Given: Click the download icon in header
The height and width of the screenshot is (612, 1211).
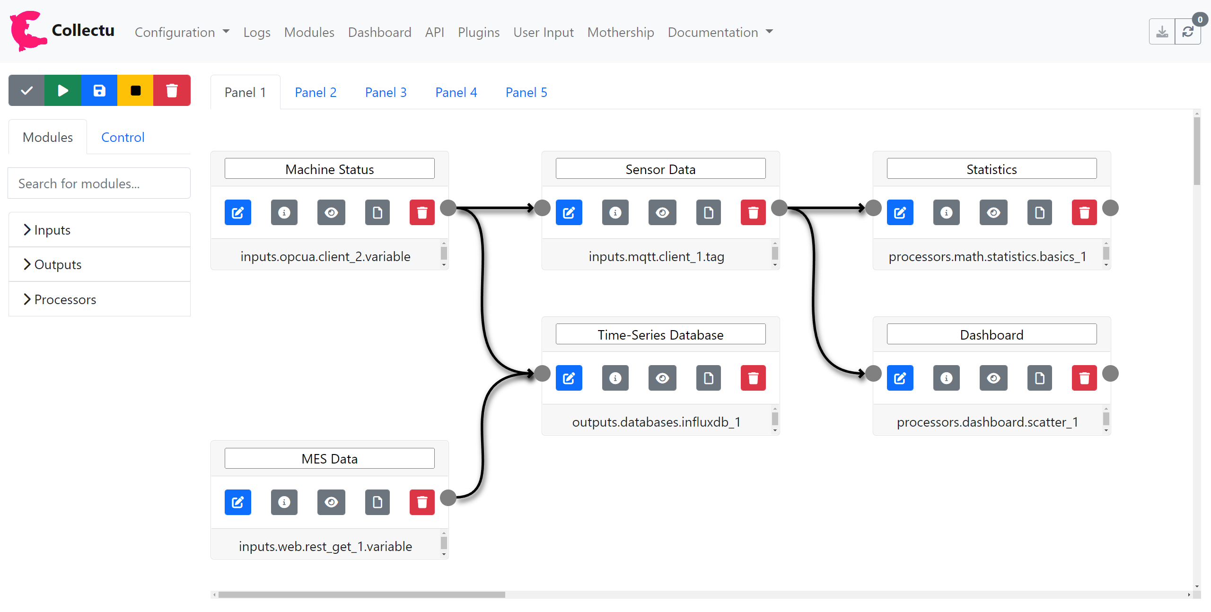Looking at the screenshot, I should (1162, 32).
